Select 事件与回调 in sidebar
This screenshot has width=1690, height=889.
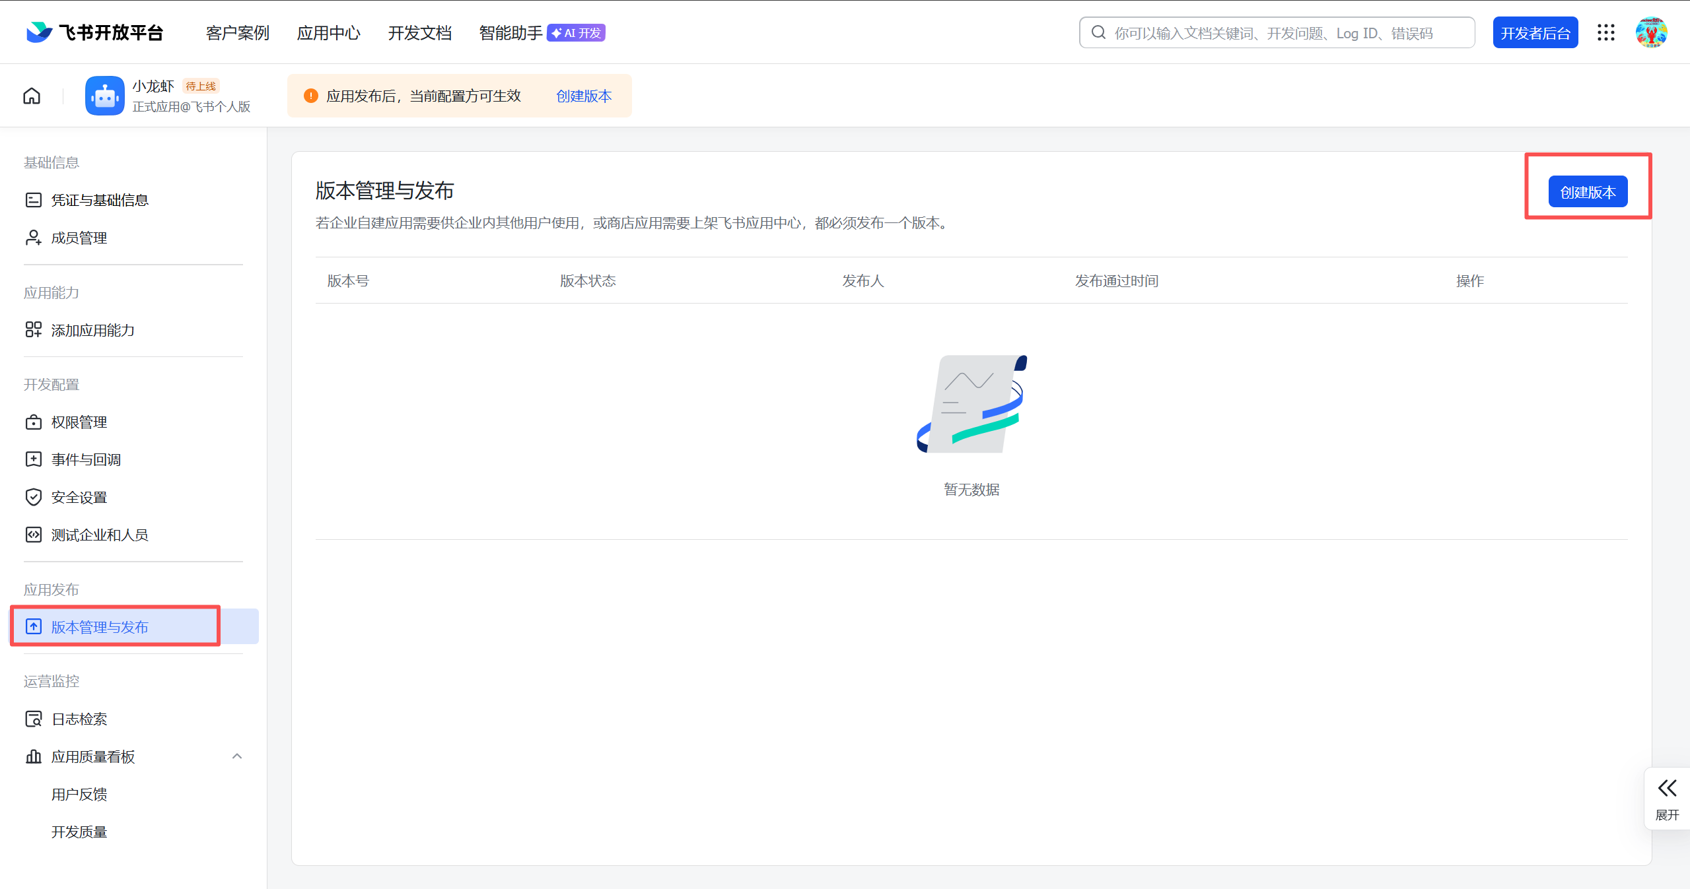click(86, 459)
